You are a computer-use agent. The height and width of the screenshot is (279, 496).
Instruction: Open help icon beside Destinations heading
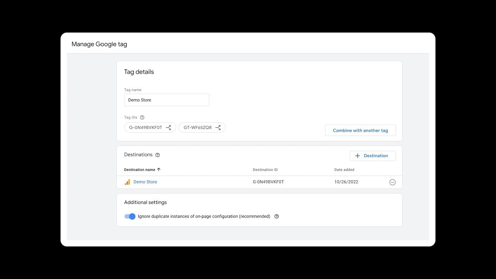coord(157,155)
